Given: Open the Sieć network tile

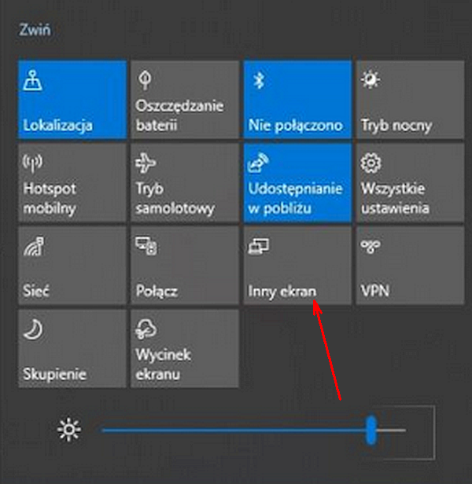Looking at the screenshot, I should click(72, 265).
